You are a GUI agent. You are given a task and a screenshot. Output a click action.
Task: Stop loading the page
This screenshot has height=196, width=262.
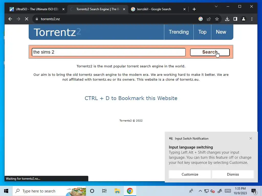tap(27, 19)
